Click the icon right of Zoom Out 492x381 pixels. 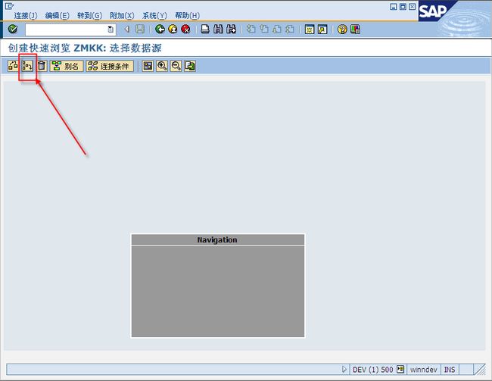click(190, 66)
